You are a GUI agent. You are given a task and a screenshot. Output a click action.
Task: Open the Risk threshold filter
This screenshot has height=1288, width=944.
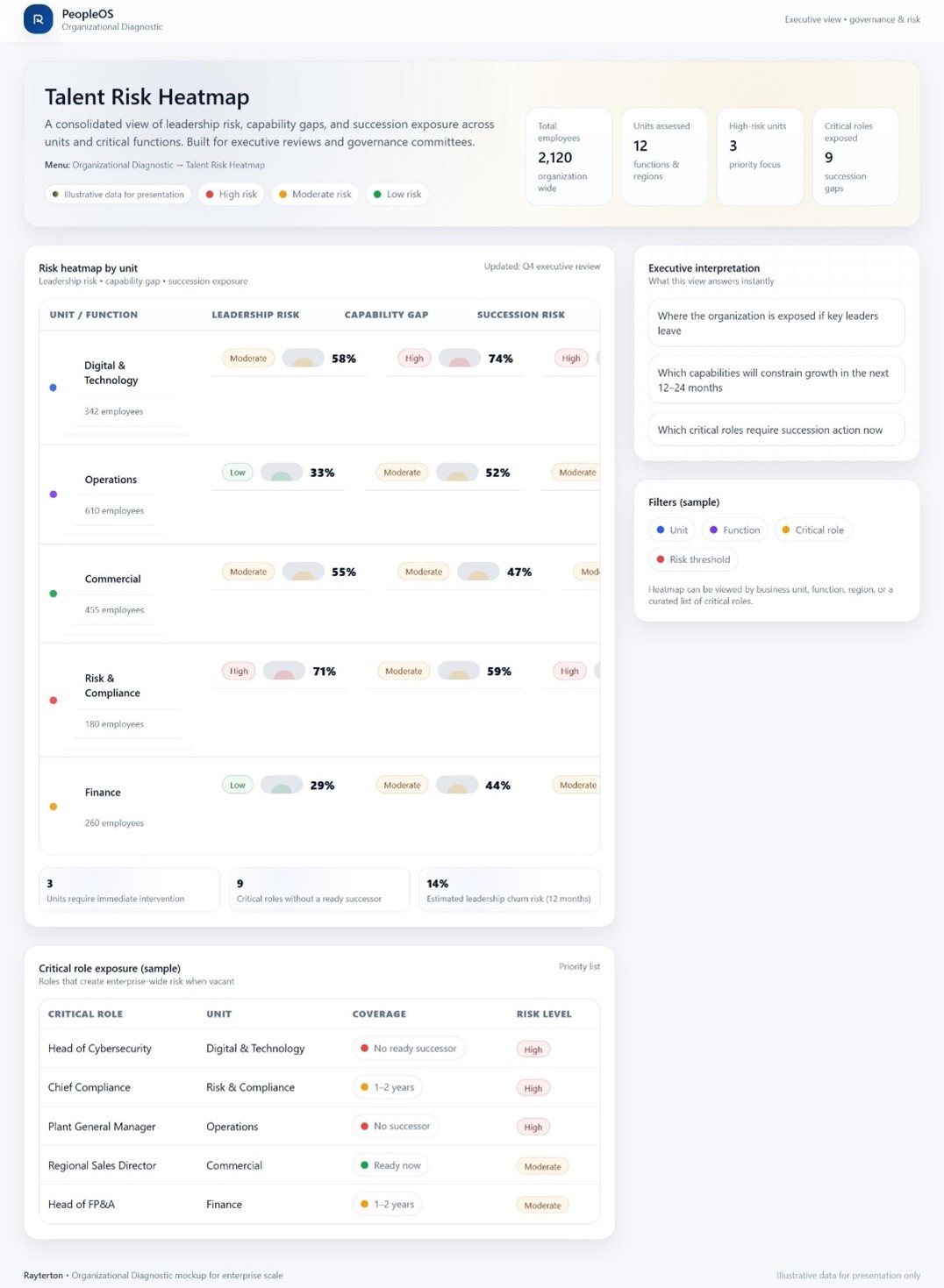[693, 559]
